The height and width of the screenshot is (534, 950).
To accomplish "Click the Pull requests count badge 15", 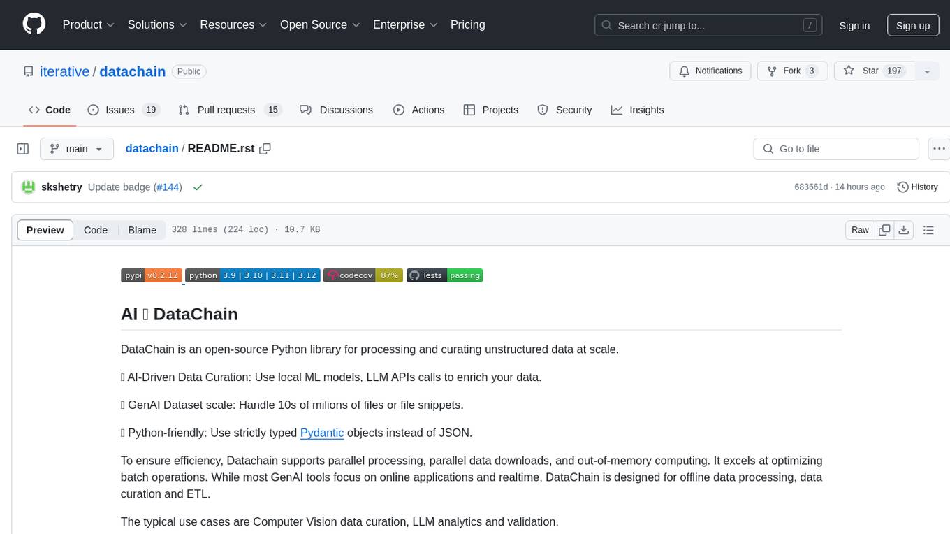I will pos(273,110).
